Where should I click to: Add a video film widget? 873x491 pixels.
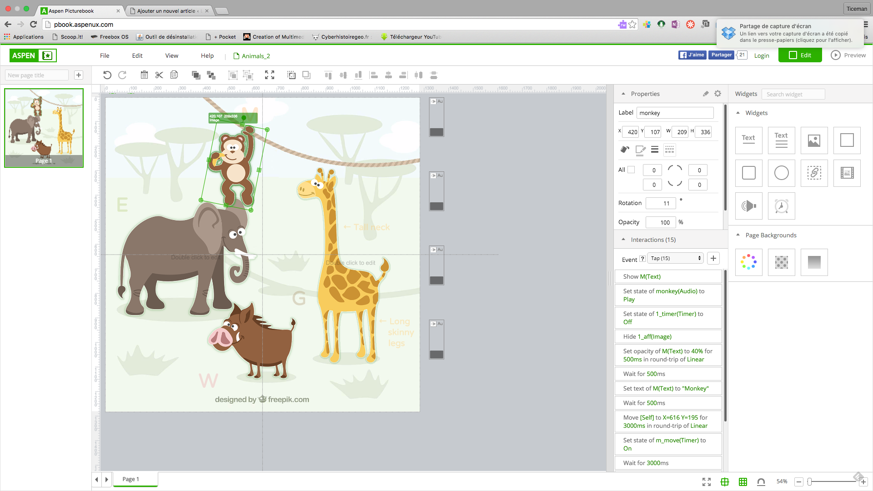point(847,173)
